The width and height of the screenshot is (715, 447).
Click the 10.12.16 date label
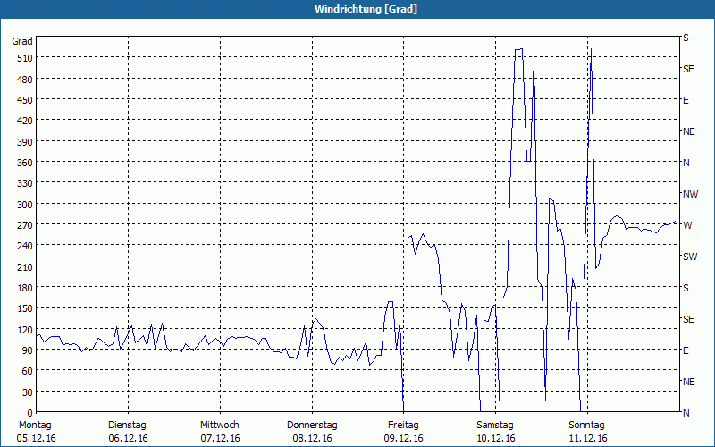496,438
